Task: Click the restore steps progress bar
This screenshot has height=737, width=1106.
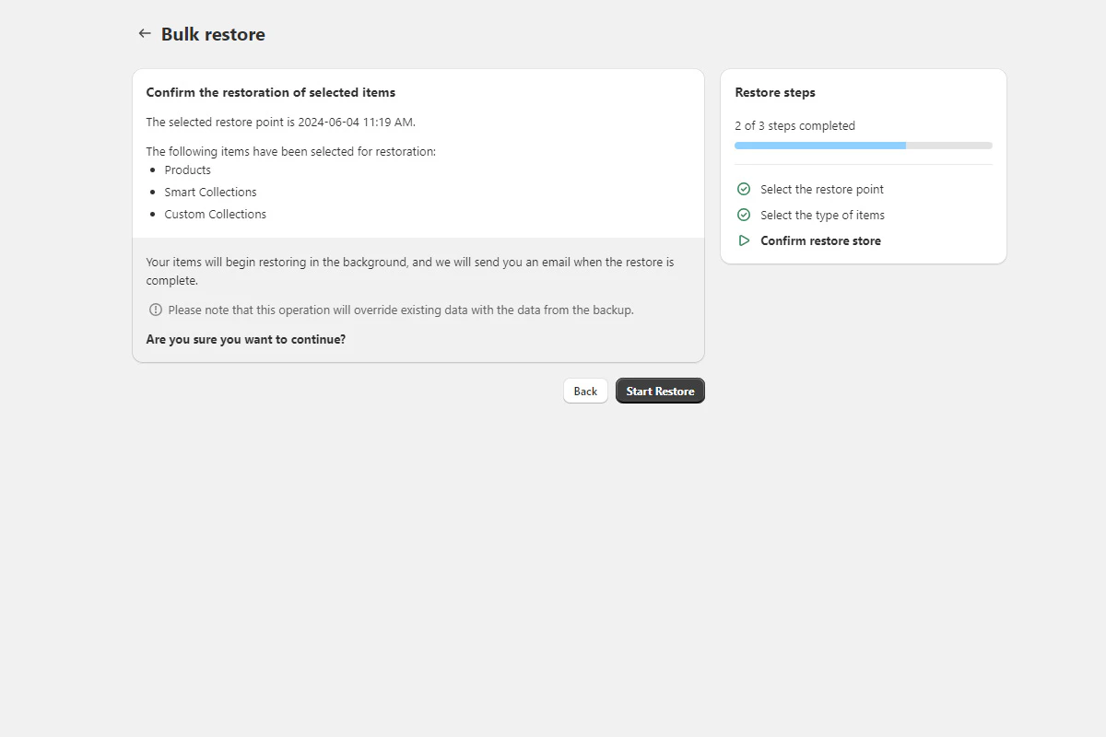Action: coord(863,145)
